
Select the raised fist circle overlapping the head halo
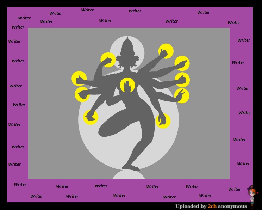coord(108,60)
